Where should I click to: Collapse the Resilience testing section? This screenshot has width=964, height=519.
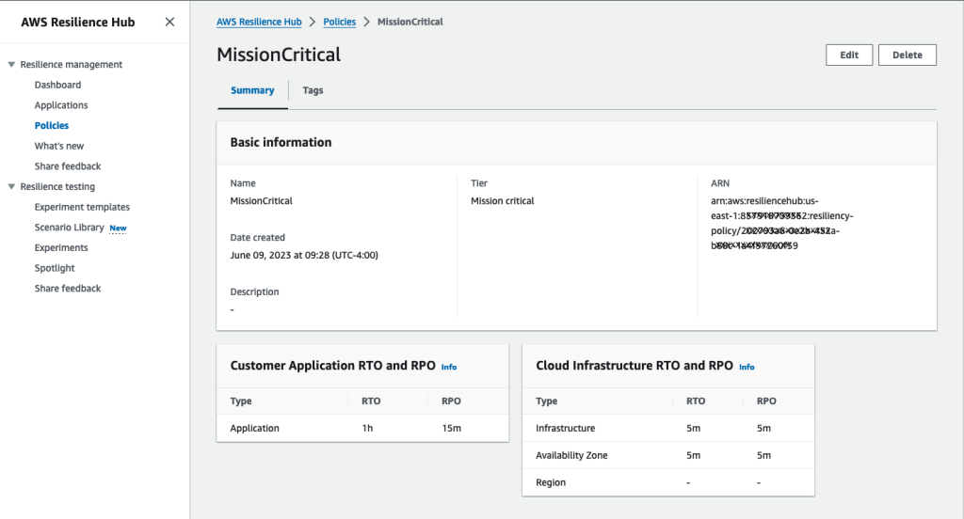click(11, 187)
